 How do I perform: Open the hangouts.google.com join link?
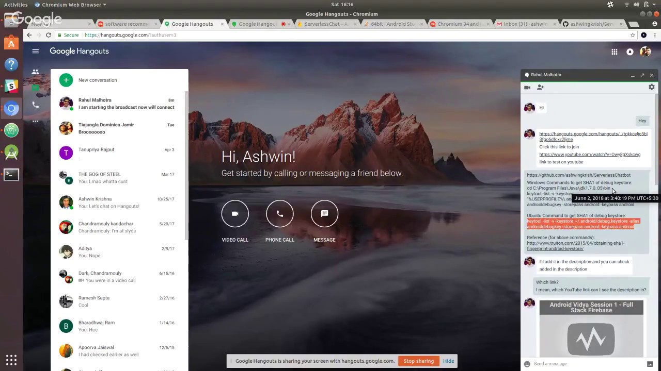593,137
